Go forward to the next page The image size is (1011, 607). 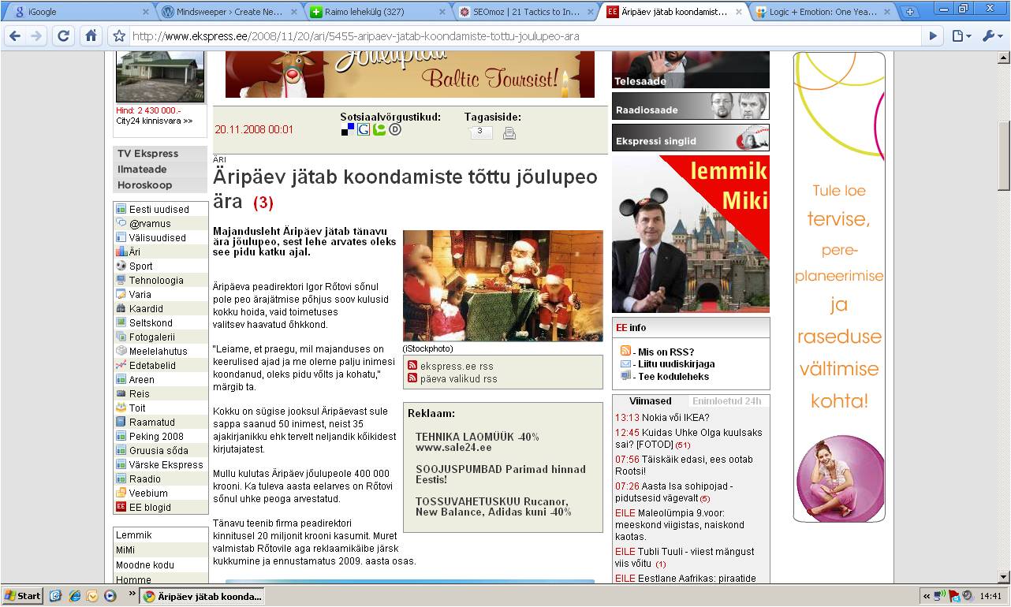tap(37, 35)
